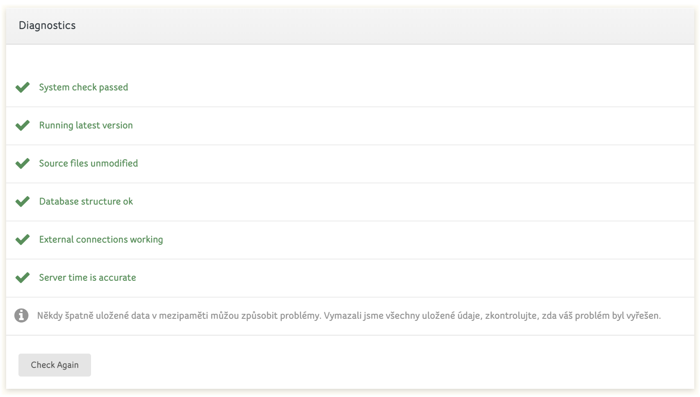This screenshot has width=700, height=397.
Task: Click the checkmark beside External connections working
Action: tap(23, 239)
